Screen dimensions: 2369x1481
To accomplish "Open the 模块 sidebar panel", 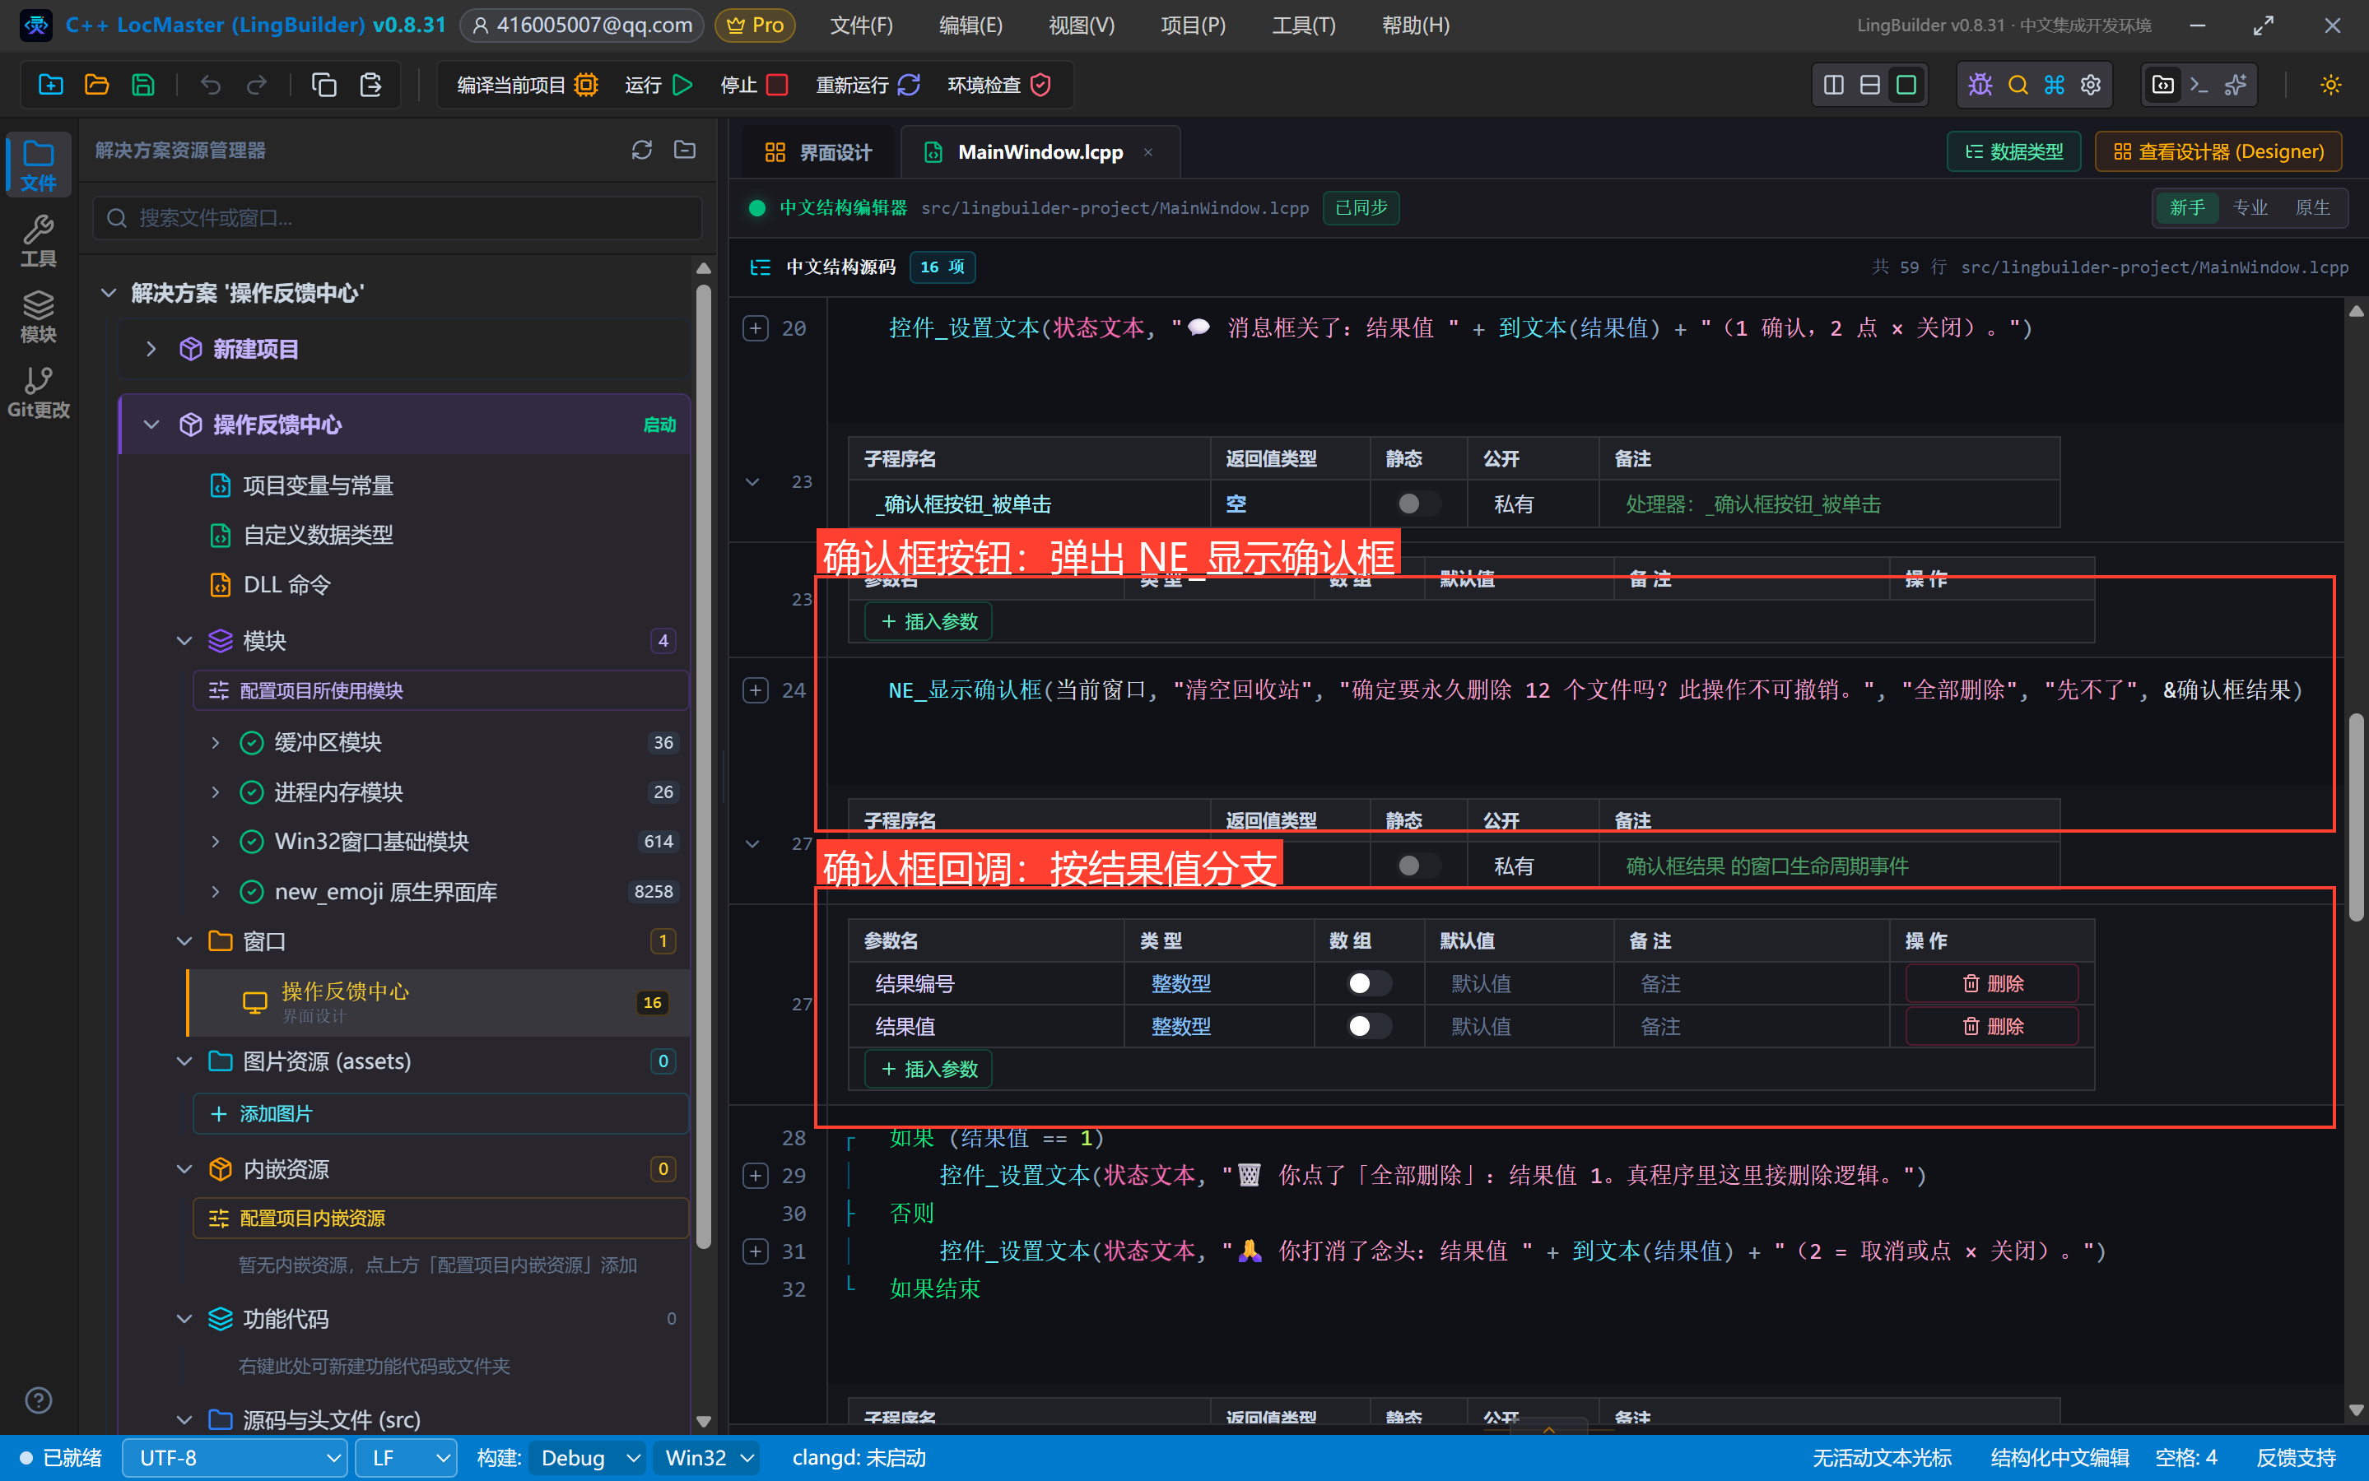I will click(38, 317).
